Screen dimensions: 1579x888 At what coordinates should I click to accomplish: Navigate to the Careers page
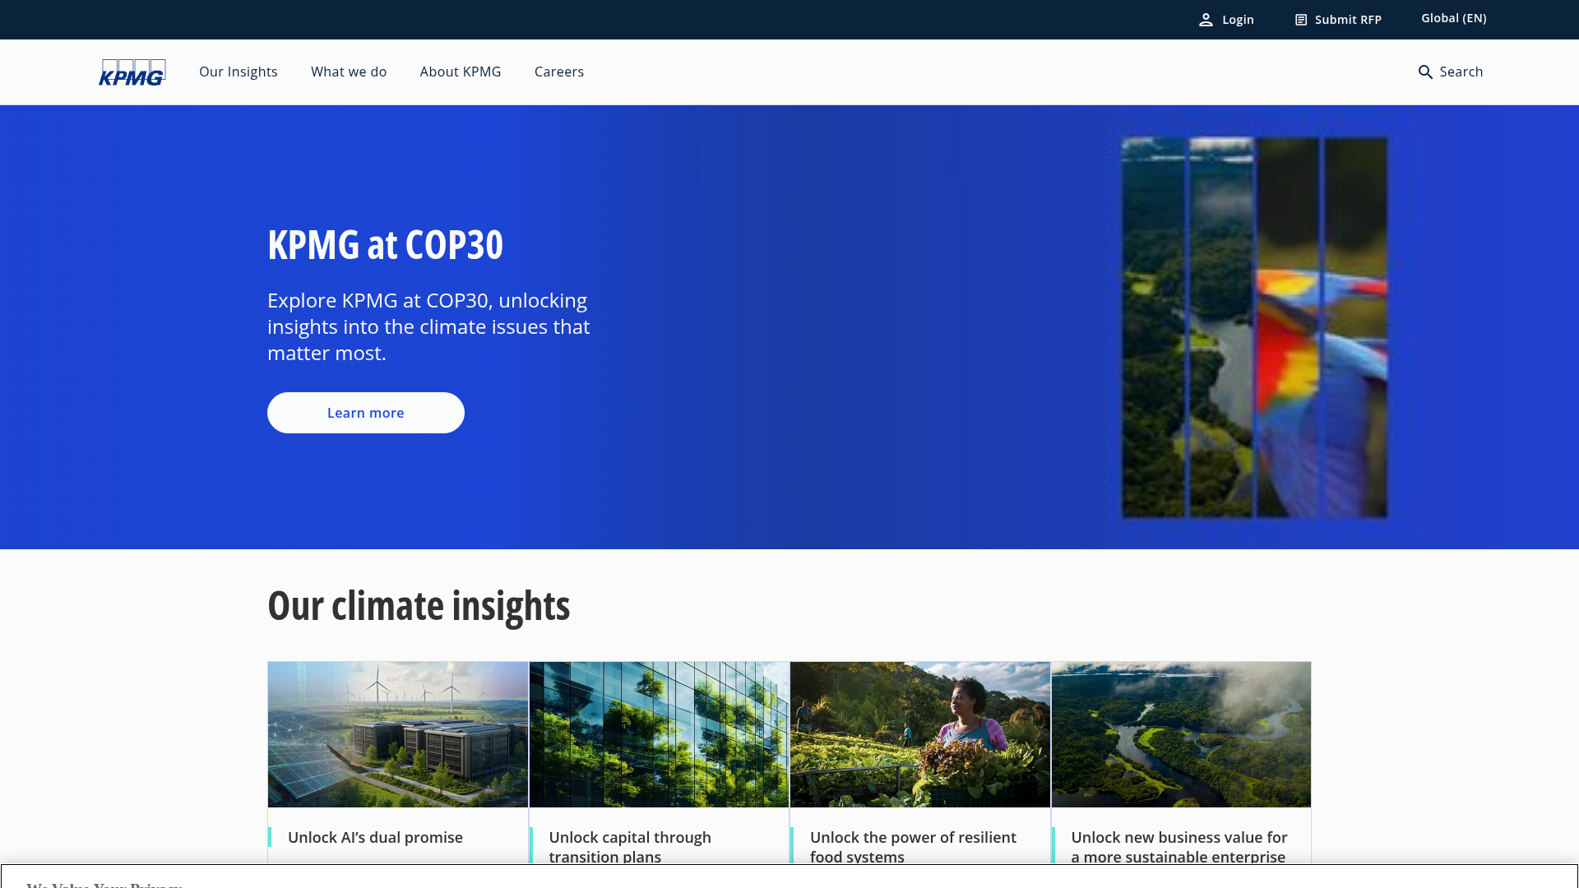[558, 72]
